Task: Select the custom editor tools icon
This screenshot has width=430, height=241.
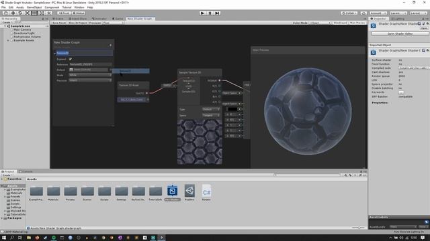Action: tap(48, 13)
